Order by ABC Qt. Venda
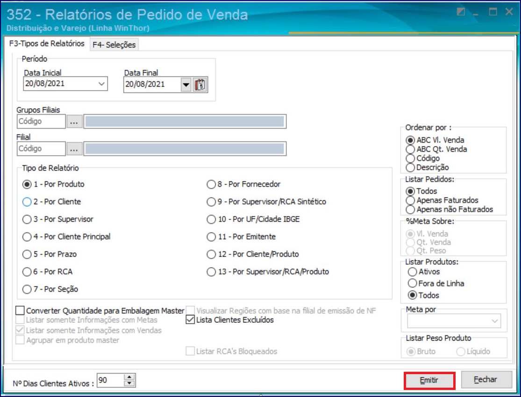Screen dimensions: 521x397 [x=436, y=149]
